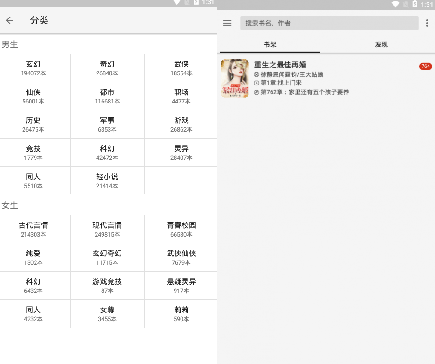Tap the compass icon beside 第762章

coord(255,92)
